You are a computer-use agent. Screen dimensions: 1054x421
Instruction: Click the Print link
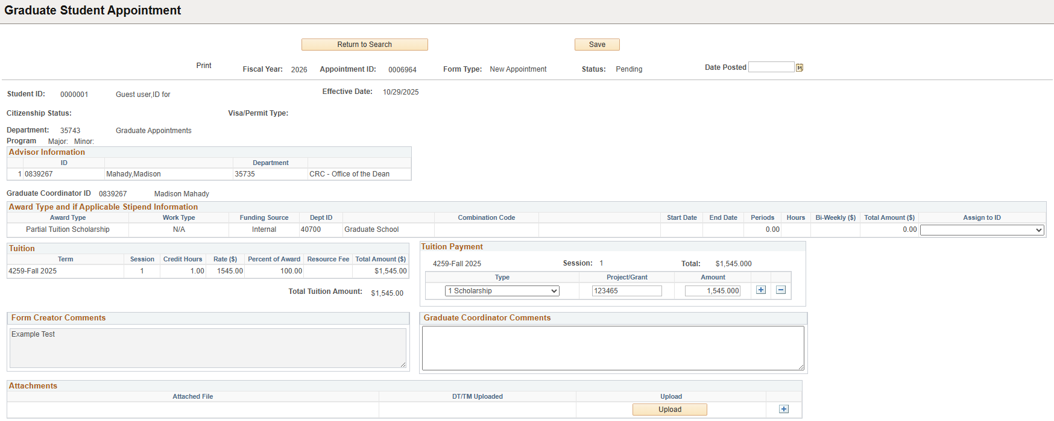(x=204, y=66)
